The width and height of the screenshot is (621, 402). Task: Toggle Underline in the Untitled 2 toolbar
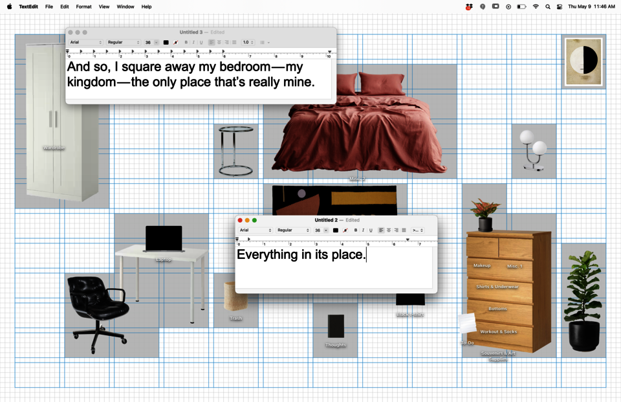[x=371, y=230]
